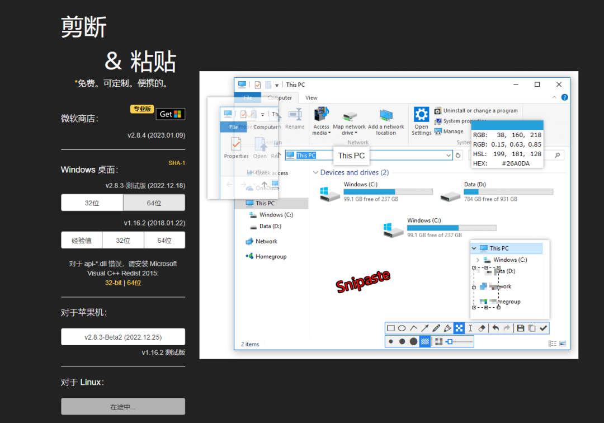Select the Marker pen tool
This screenshot has width=604, height=423.
(x=447, y=328)
